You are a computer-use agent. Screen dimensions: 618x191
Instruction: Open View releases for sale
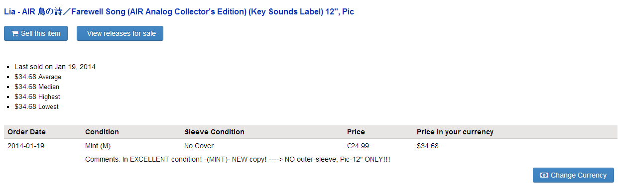[x=120, y=33]
